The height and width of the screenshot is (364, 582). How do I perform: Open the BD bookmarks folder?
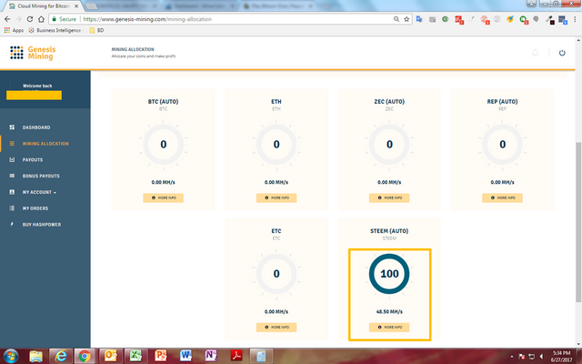96,30
